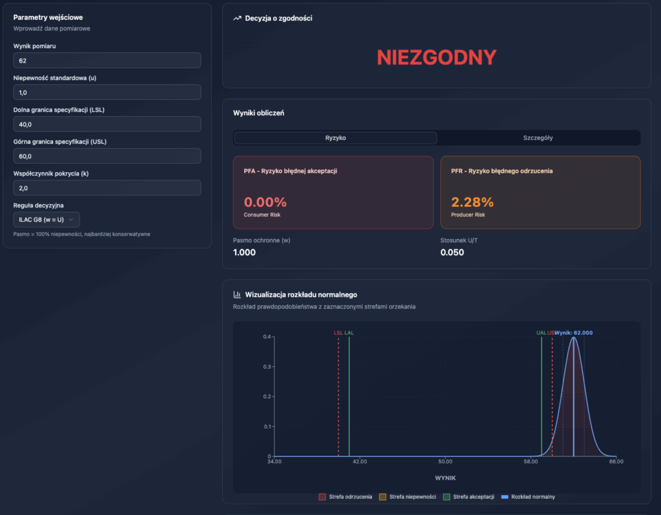Screen dimensions: 661x515
Task: Click the Wynik pomiaru input field
Action: (107, 61)
